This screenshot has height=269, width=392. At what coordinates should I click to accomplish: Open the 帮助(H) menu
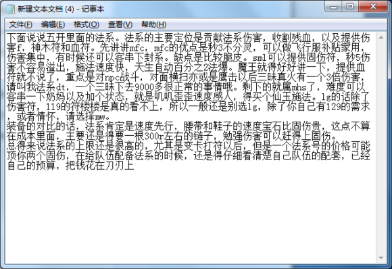pos(153,24)
